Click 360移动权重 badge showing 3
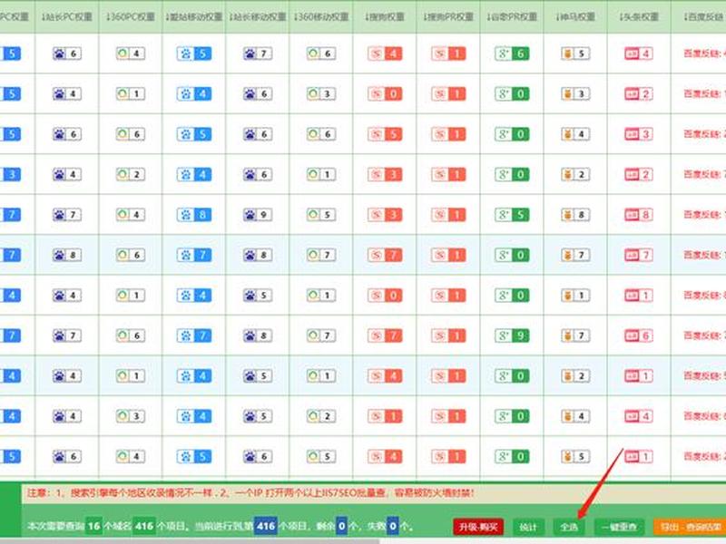 point(321,94)
